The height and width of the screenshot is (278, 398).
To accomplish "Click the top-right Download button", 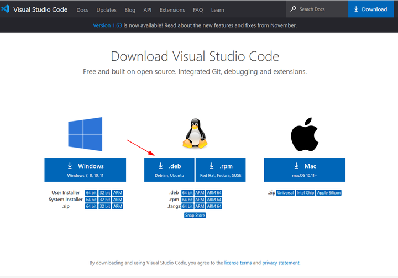I will coord(371,9).
